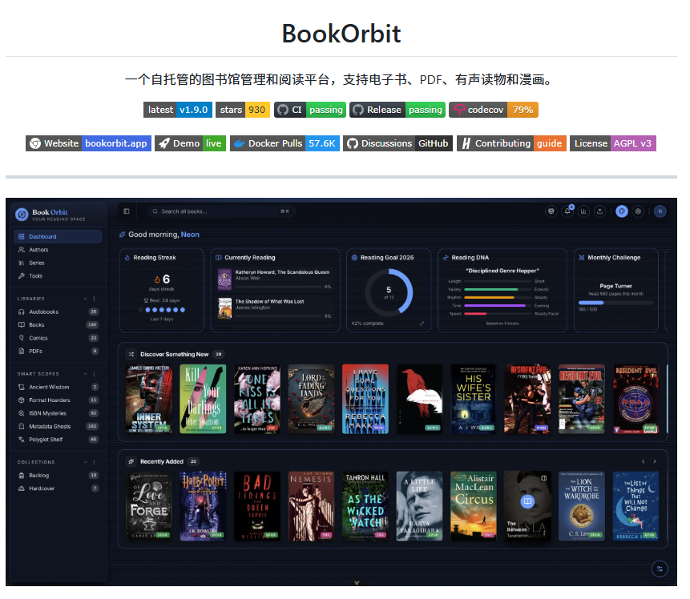Click the down chevron at screenshot bottom

click(357, 583)
